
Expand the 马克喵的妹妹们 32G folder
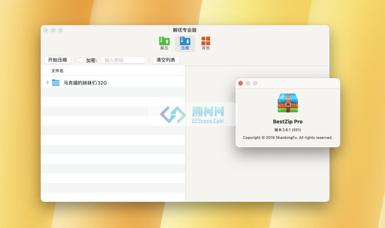pyautogui.click(x=48, y=82)
